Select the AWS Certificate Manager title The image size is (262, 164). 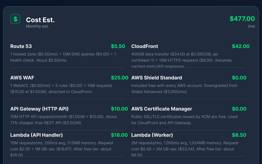[162, 109]
